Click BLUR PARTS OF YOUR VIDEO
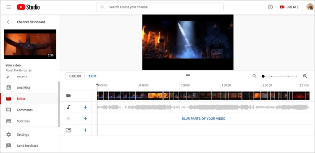Image resolution: width=315 pixels, height=153 pixels. (x=204, y=119)
